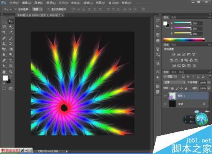Screen dimensions: 212x154
Task: Open the auto-select Group dropdown
Action: [38, 9]
